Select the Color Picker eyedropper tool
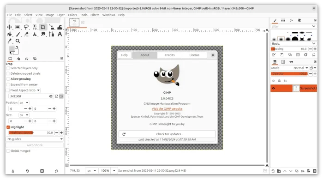This screenshot has width=323, height=180. 10,41
